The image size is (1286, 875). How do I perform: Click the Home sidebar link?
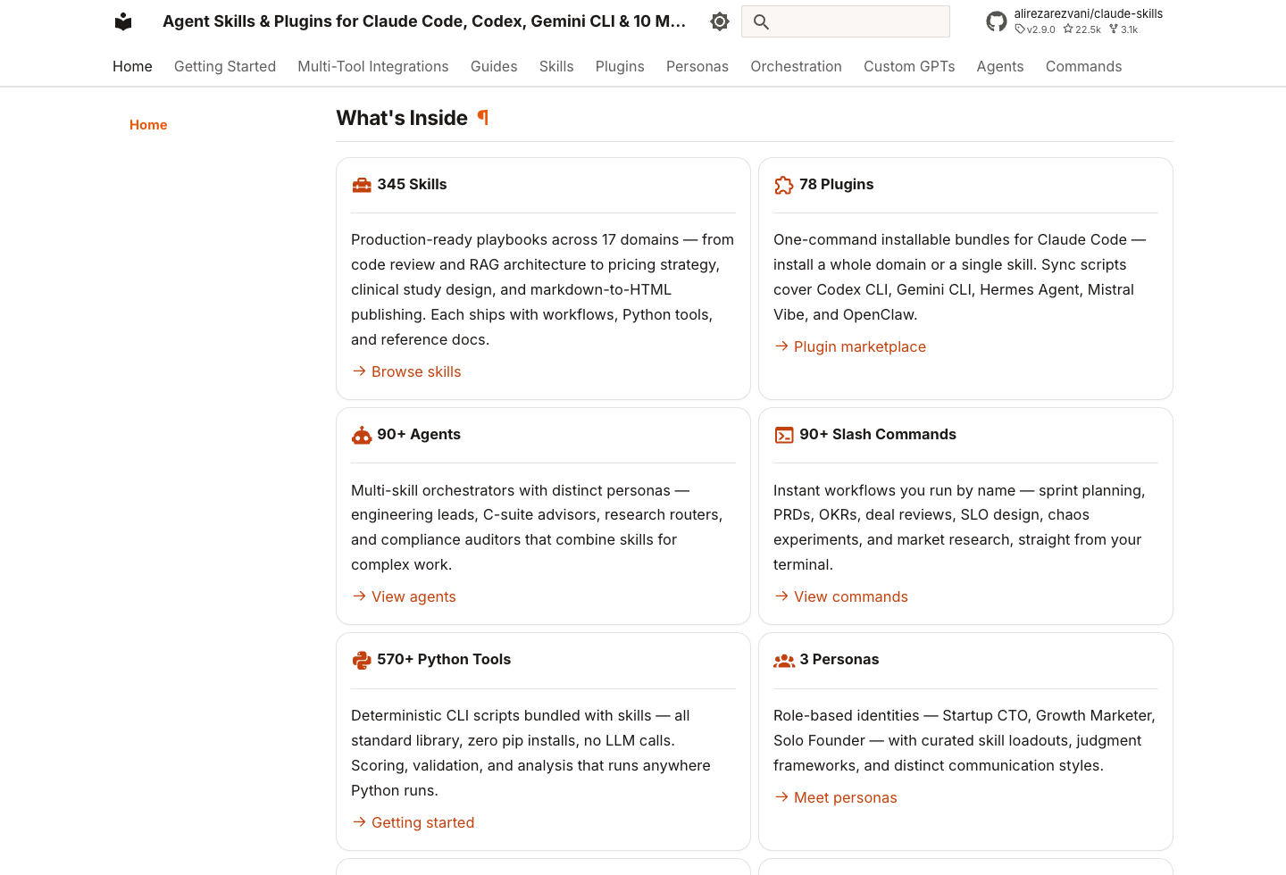point(148,125)
